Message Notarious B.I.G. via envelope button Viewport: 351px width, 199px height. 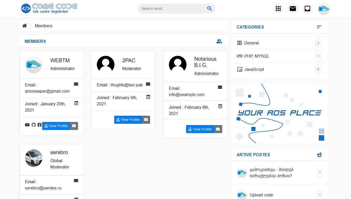coord(218,129)
